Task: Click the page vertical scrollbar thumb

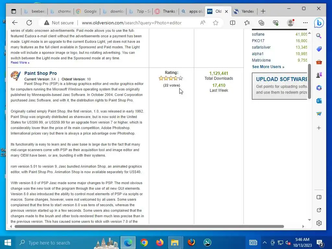Action: (309, 81)
